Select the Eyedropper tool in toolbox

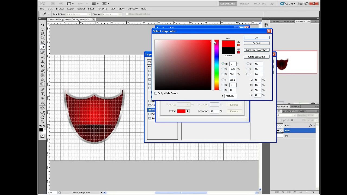43,48
